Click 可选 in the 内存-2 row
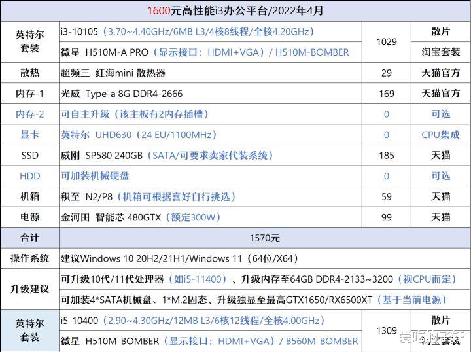The image size is (471, 352). (440, 114)
